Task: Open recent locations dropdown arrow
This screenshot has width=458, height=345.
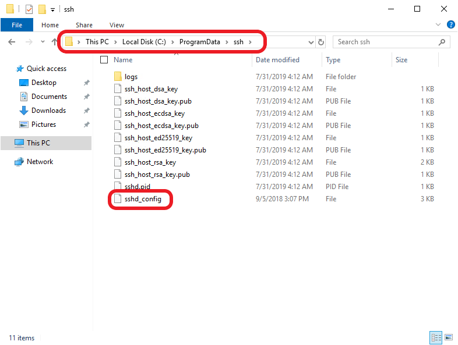Action: tap(43, 42)
